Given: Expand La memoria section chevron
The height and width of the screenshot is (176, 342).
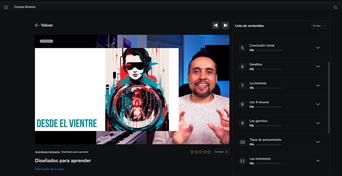Looking at the screenshot, I should (318, 85).
